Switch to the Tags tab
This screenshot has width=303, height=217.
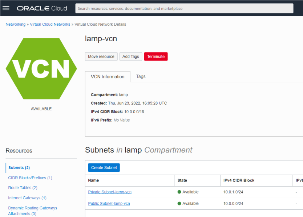click(x=141, y=76)
